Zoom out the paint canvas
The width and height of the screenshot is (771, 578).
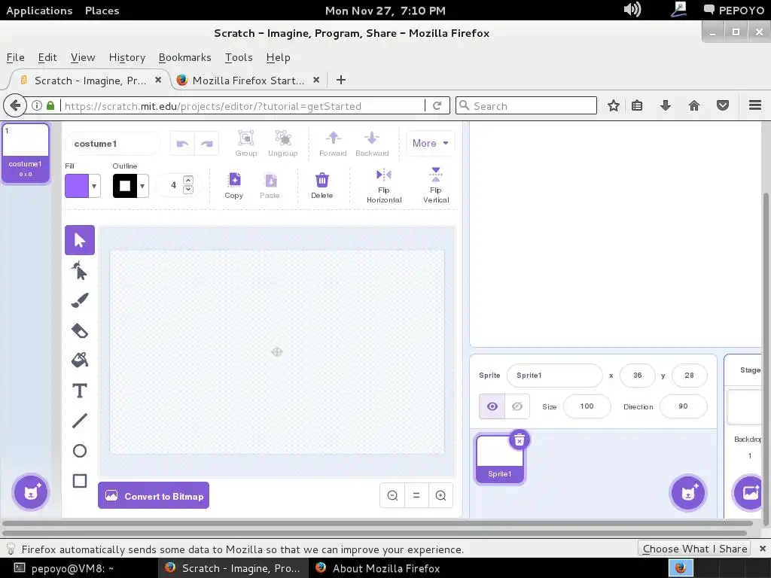click(x=392, y=495)
